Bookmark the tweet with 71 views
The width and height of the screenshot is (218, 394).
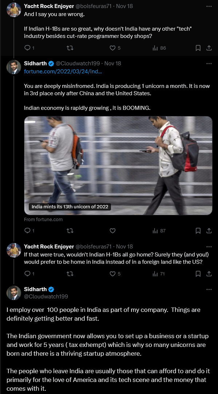click(198, 274)
